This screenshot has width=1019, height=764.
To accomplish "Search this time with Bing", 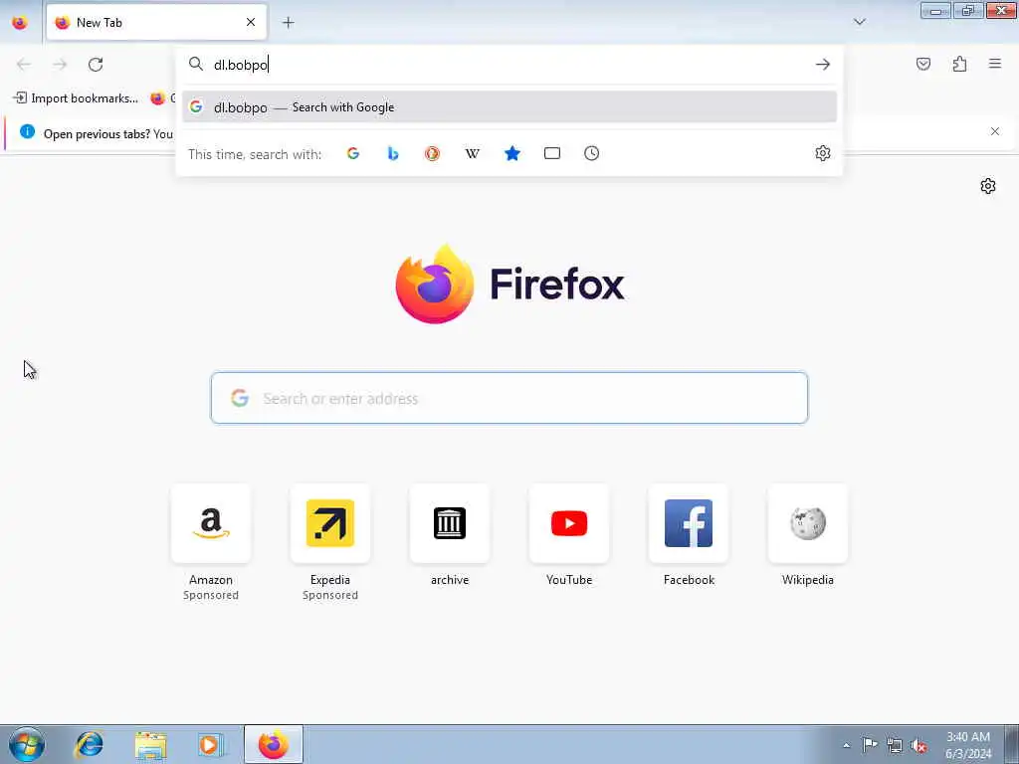I will pos(392,153).
